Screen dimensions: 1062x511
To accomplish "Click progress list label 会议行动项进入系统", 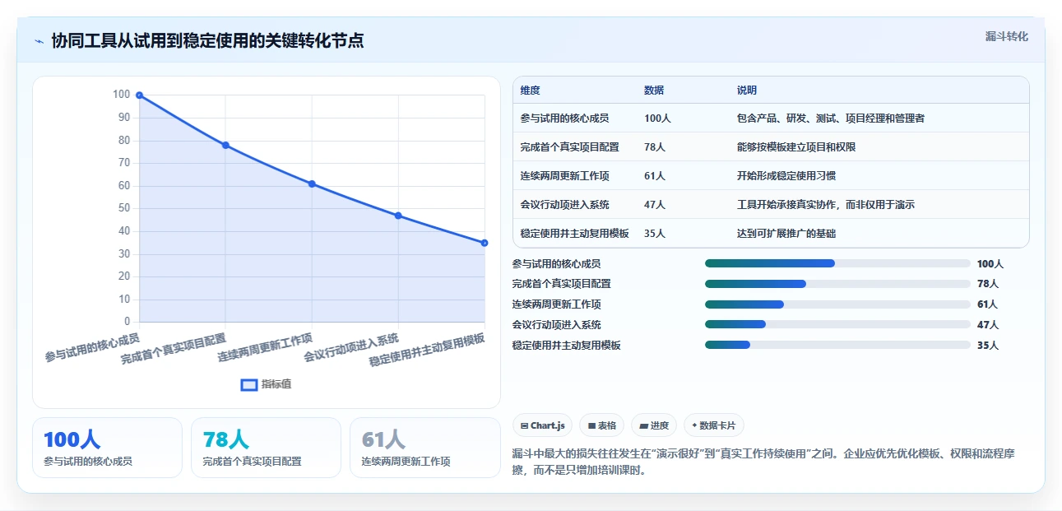I will [x=556, y=325].
